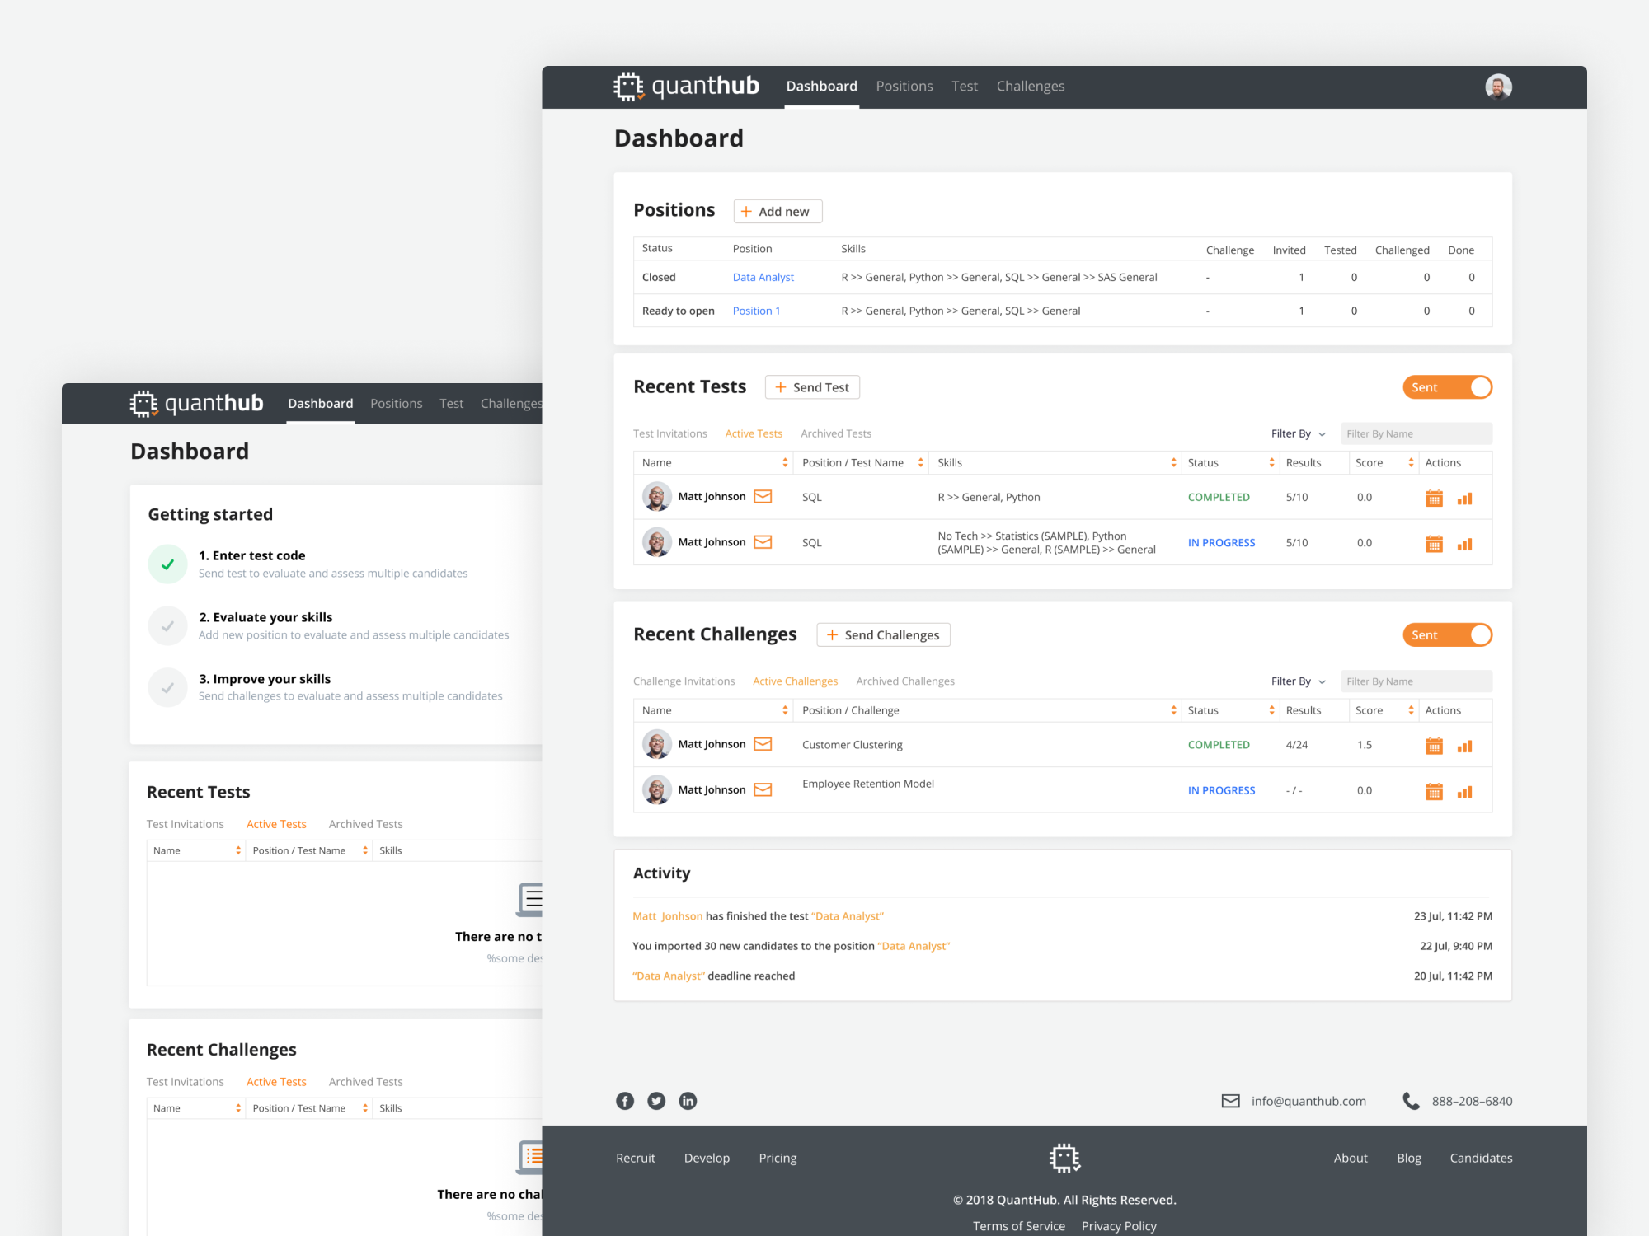Screen dimensions: 1649x1236
Task: Click Filter By Name field in Recent Tests
Action: coord(1416,433)
